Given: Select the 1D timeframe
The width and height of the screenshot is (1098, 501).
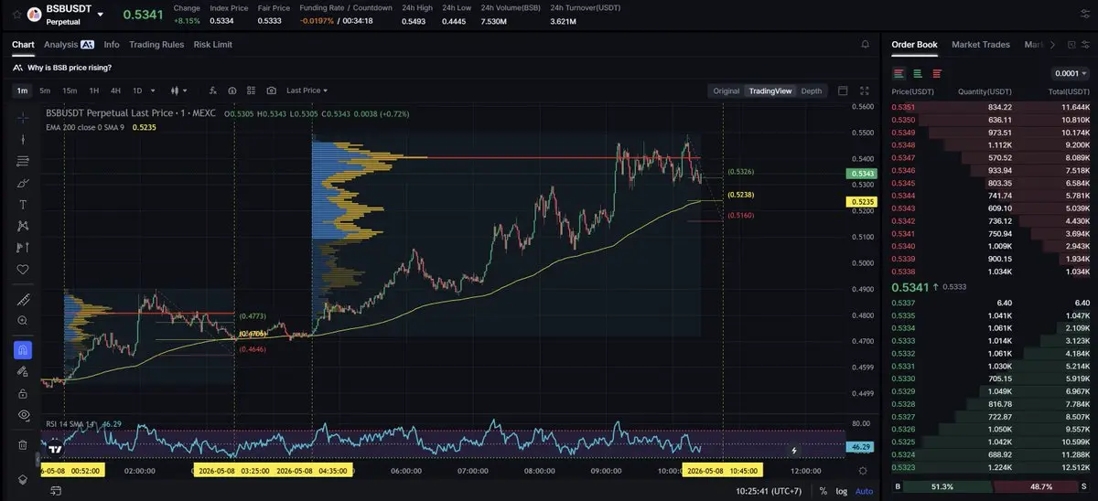Looking at the screenshot, I should click(x=137, y=91).
